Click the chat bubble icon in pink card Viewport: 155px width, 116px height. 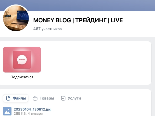22,60
